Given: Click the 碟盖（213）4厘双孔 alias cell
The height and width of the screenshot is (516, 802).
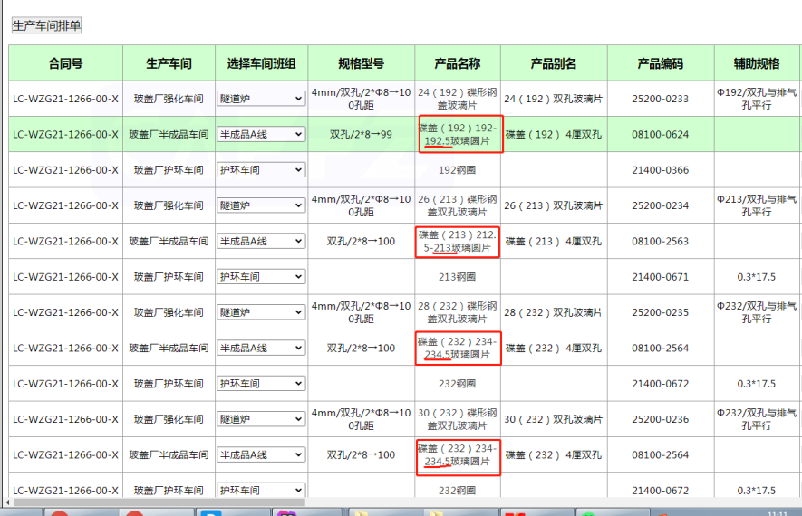Looking at the screenshot, I should 553,242.
